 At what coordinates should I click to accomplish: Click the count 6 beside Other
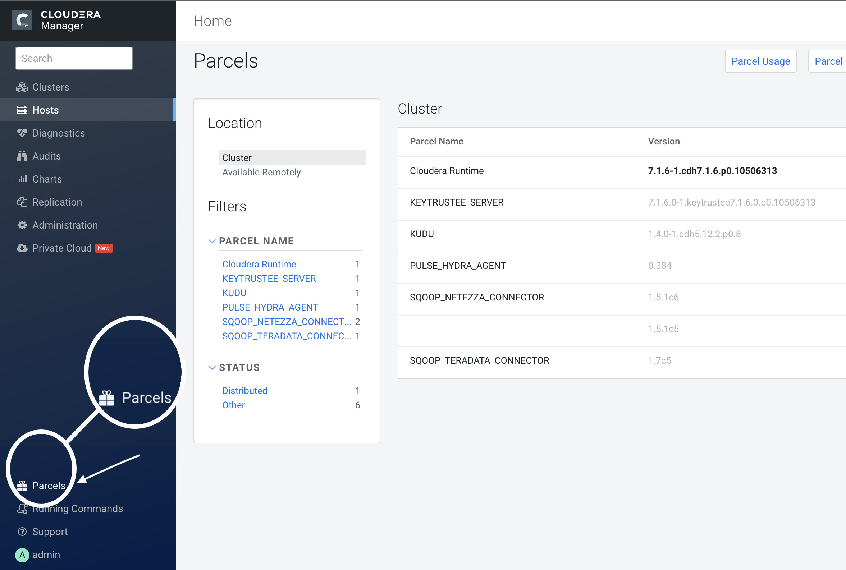(x=357, y=405)
